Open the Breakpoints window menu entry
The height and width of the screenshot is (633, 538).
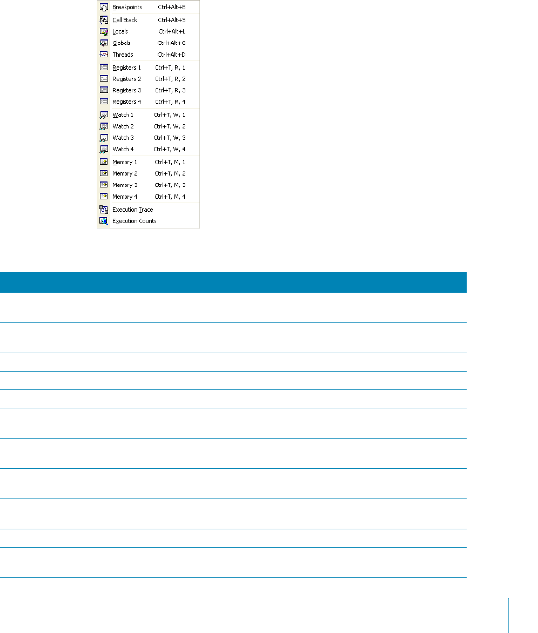(x=149, y=7)
